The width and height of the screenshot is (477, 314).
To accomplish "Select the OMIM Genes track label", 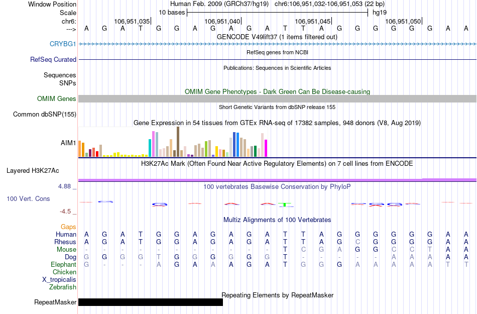I will tap(56, 98).
